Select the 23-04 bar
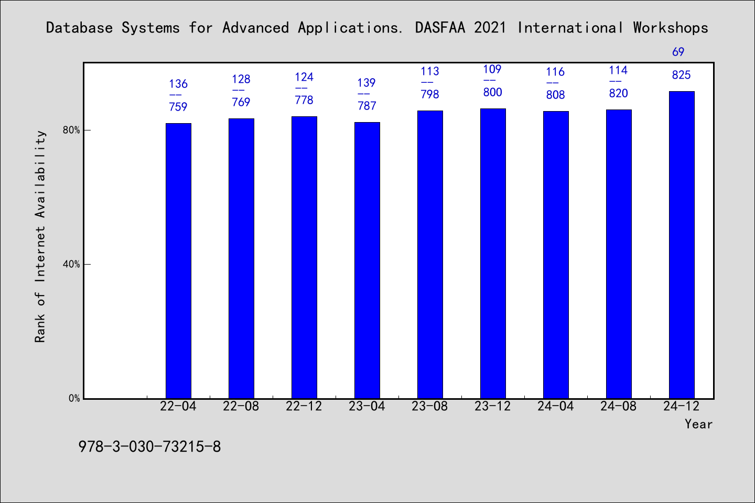 pos(367,260)
